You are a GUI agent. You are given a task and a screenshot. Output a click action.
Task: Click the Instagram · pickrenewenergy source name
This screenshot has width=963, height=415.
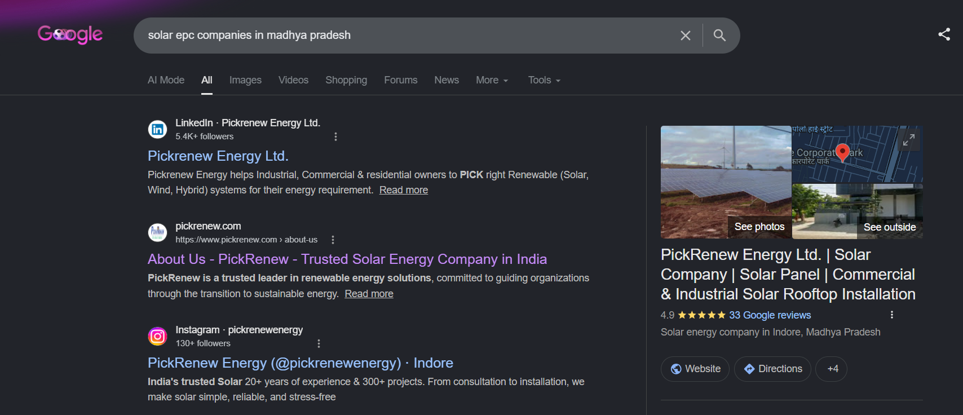[239, 330]
